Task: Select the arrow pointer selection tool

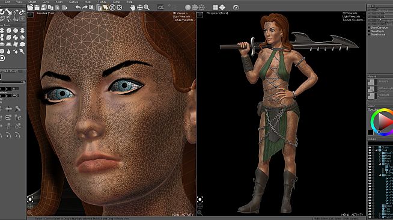Action: 106,8
